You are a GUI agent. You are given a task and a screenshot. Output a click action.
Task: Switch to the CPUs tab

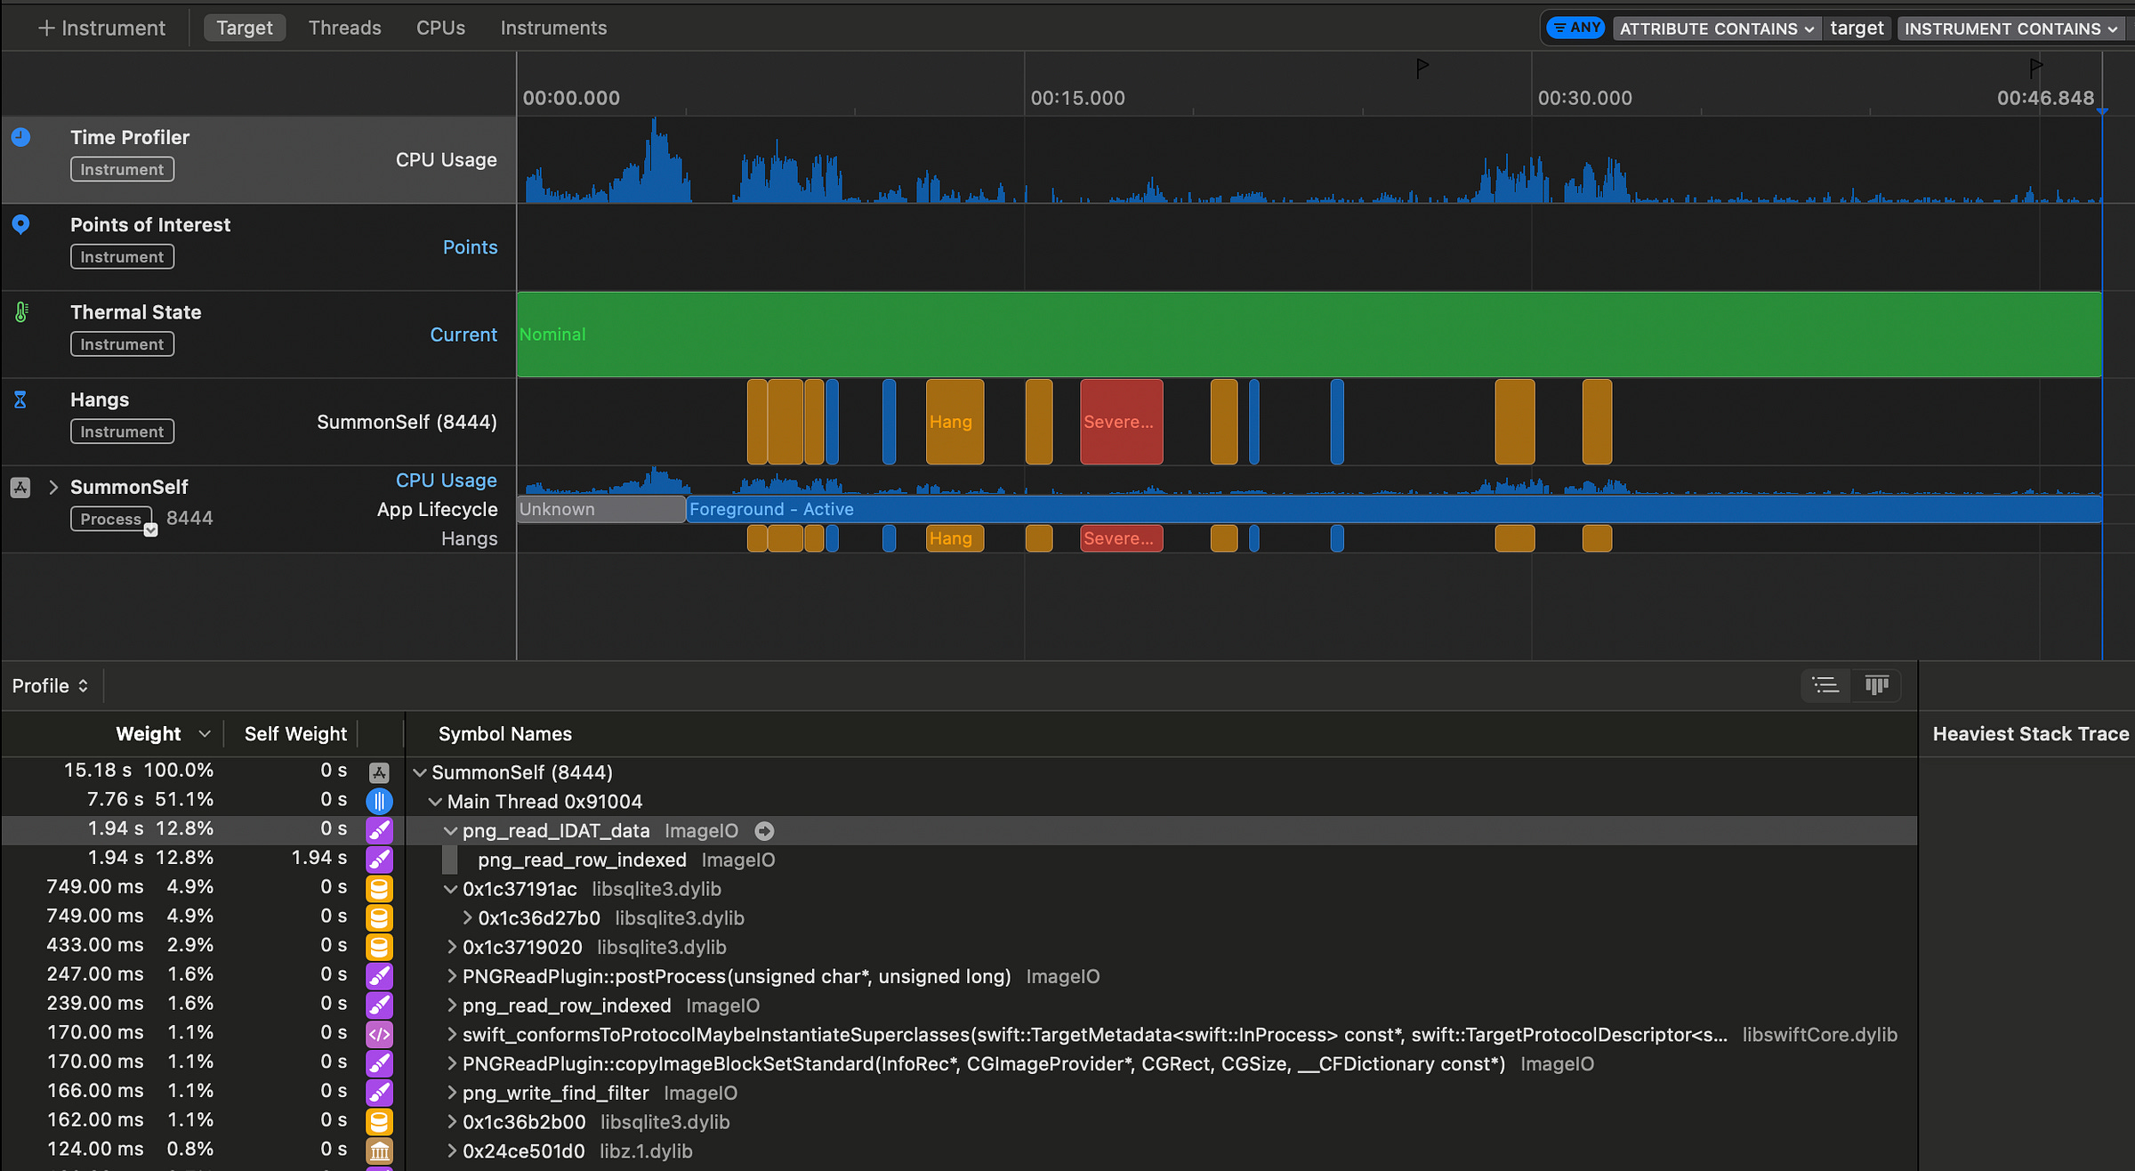coord(440,28)
